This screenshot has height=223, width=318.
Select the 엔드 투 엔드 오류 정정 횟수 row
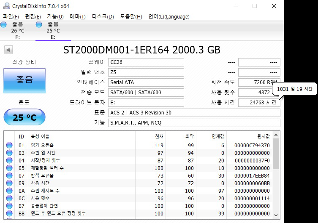138,213
